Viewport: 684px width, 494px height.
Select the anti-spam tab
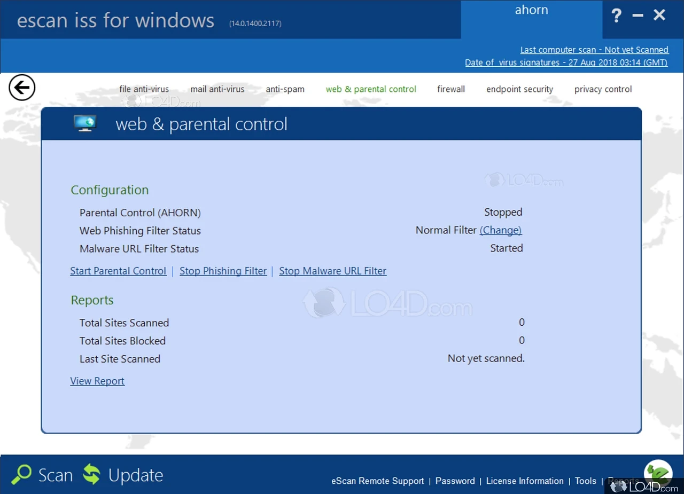285,89
